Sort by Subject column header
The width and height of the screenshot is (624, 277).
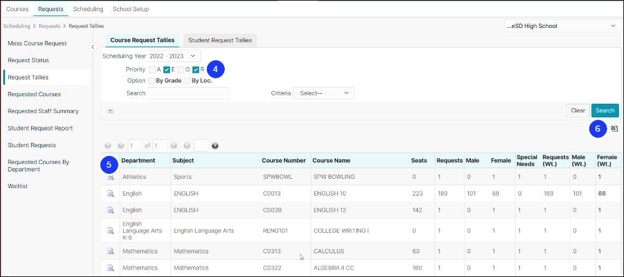pyautogui.click(x=182, y=161)
